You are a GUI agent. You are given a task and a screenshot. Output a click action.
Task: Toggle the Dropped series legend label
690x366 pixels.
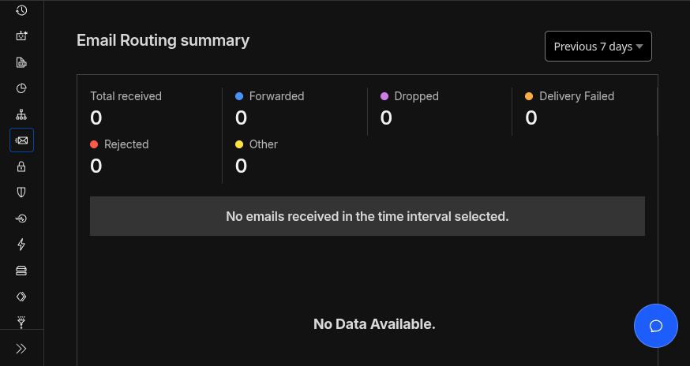pos(416,96)
